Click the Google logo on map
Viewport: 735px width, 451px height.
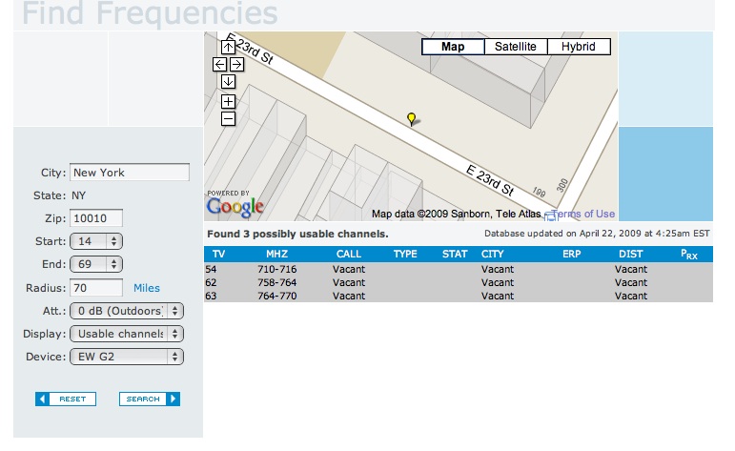pos(235,206)
